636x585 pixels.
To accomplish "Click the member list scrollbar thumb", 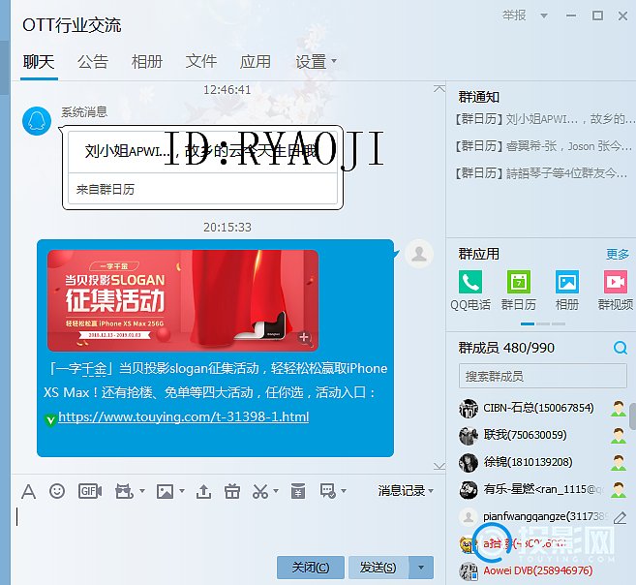I will tap(633, 416).
